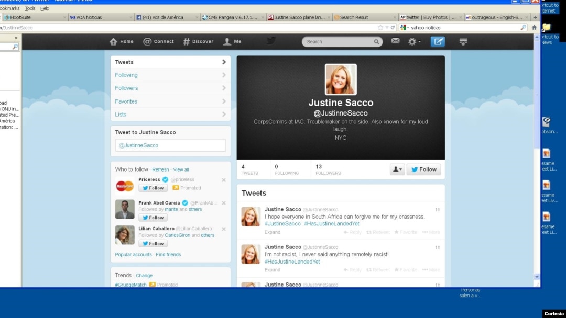Follow Frank Abel Garcia
The height and width of the screenshot is (318, 566).
coord(153,218)
